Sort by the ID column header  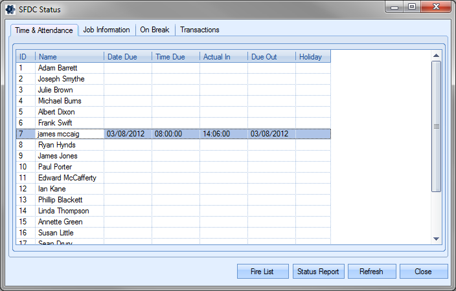(26, 57)
